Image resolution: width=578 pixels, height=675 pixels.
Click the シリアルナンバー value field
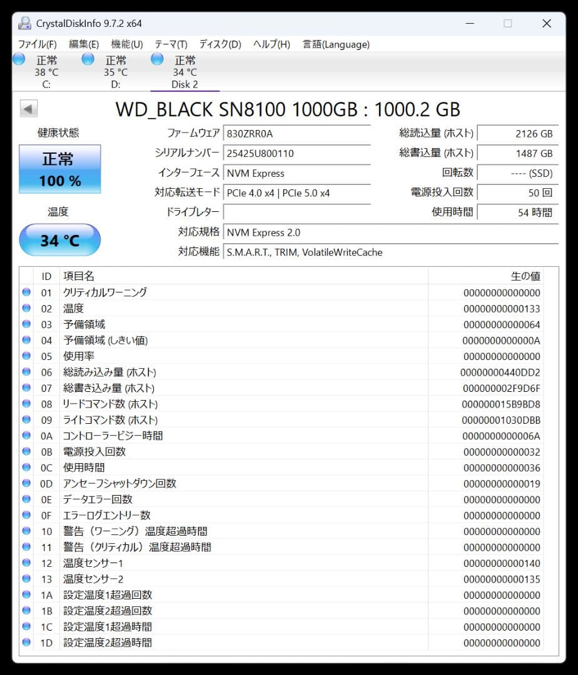coord(297,153)
